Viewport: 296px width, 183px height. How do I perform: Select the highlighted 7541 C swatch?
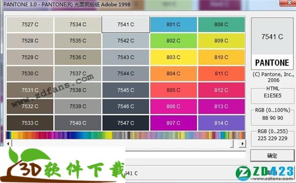pos(126,25)
